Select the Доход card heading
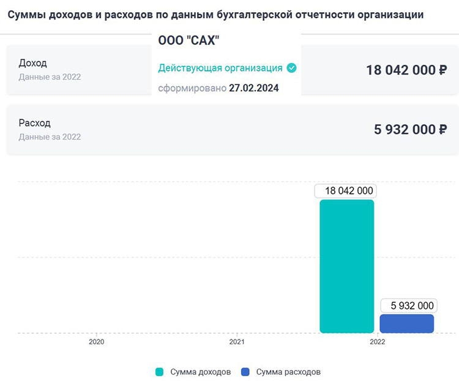Image resolution: width=459 pixels, height=381 pixels. click(x=33, y=63)
